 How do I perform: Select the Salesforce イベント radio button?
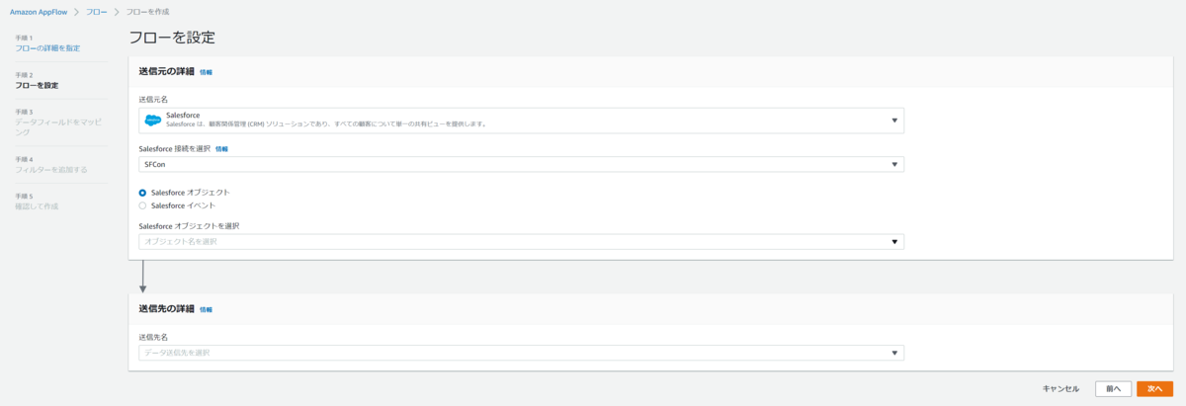143,205
